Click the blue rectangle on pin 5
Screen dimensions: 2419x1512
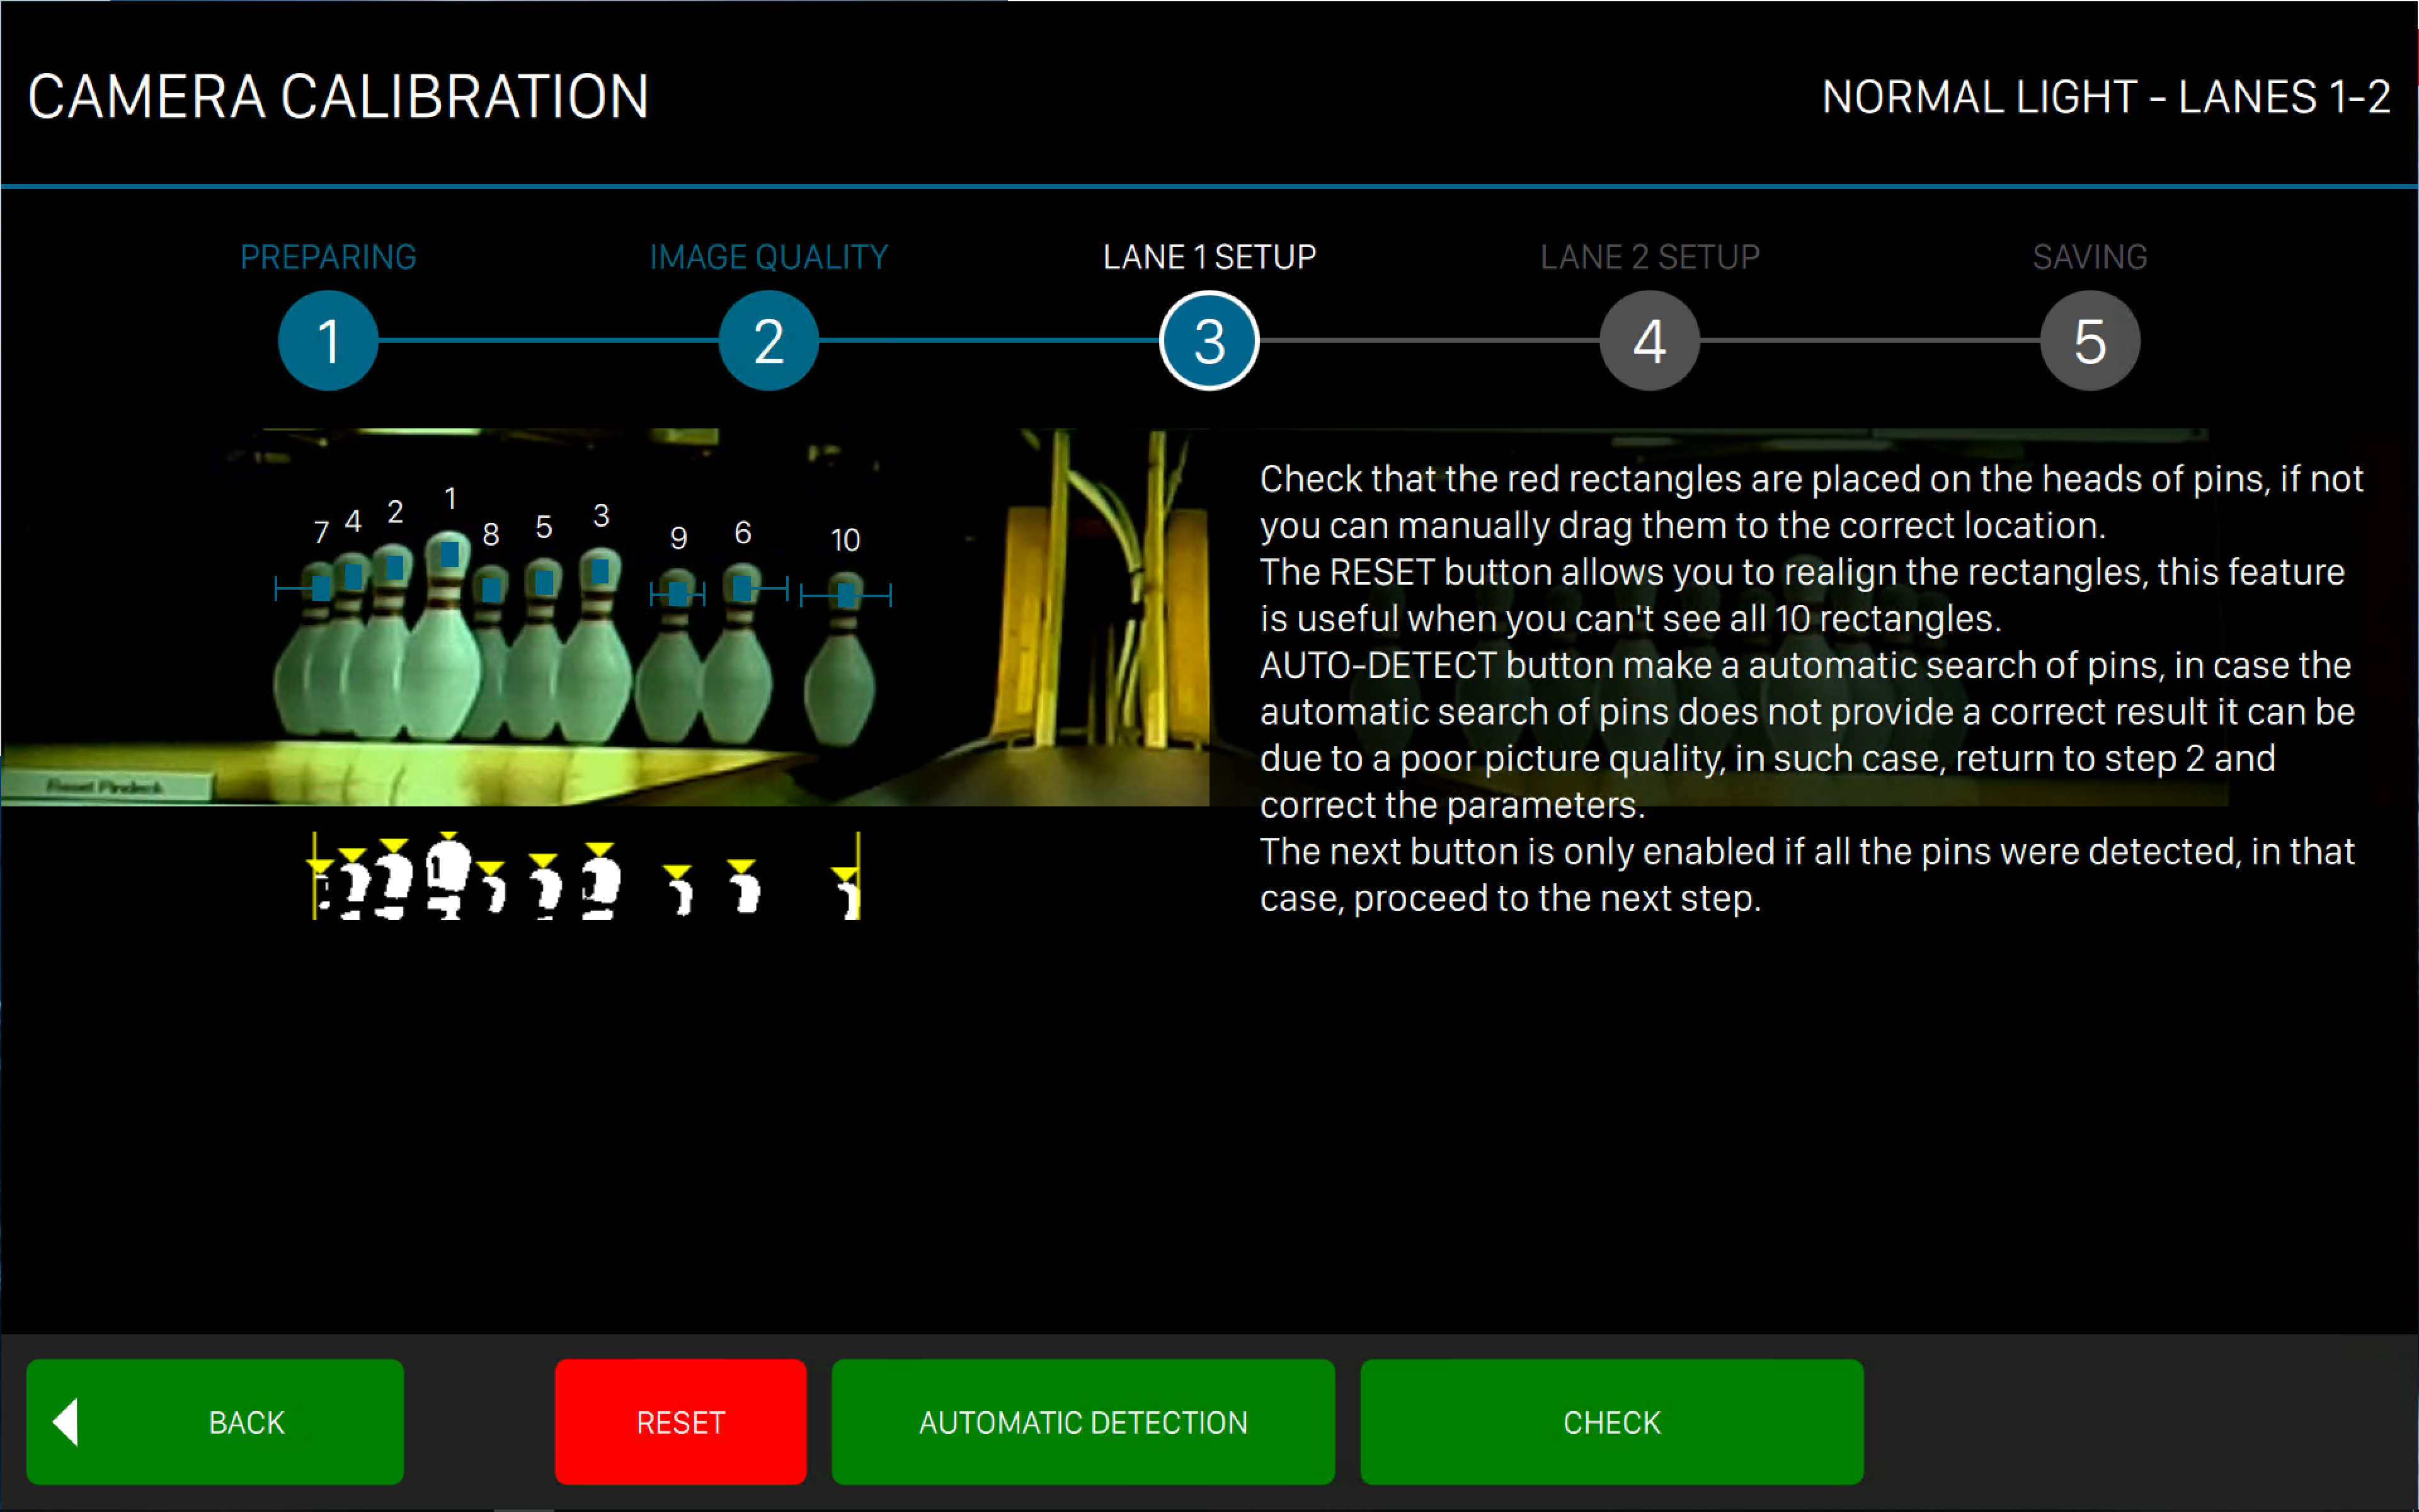pyautogui.click(x=544, y=583)
